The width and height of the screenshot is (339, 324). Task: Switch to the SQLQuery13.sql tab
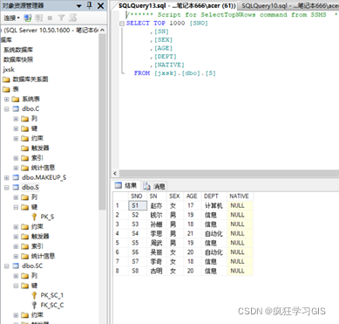tap(177, 5)
